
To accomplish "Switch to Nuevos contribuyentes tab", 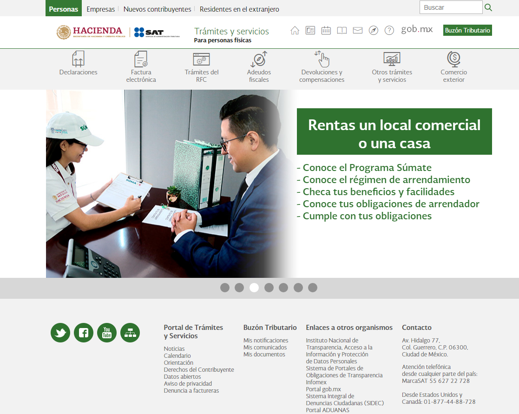I will [x=157, y=9].
